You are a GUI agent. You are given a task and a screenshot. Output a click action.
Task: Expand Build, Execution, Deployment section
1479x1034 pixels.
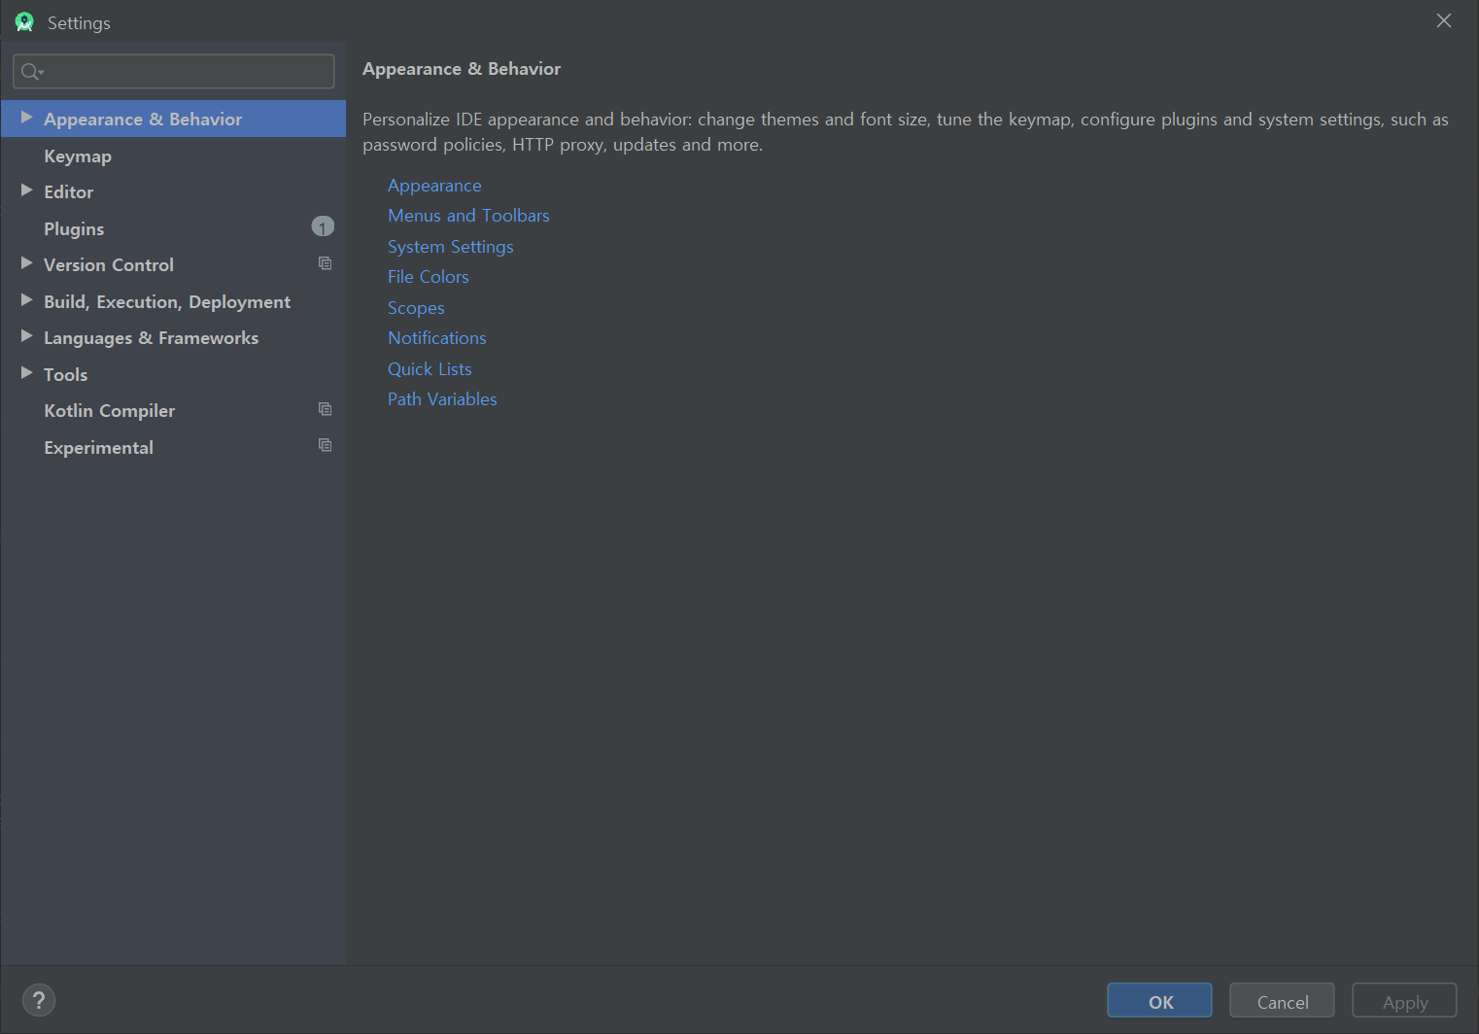point(27,300)
